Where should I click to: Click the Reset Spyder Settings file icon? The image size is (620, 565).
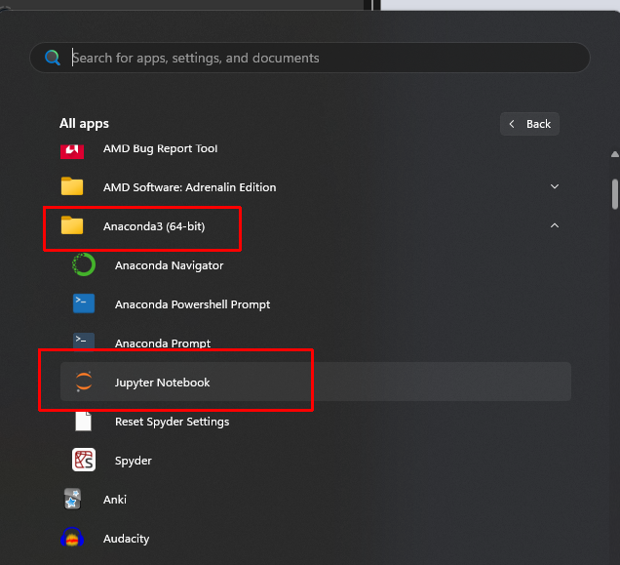[84, 421]
